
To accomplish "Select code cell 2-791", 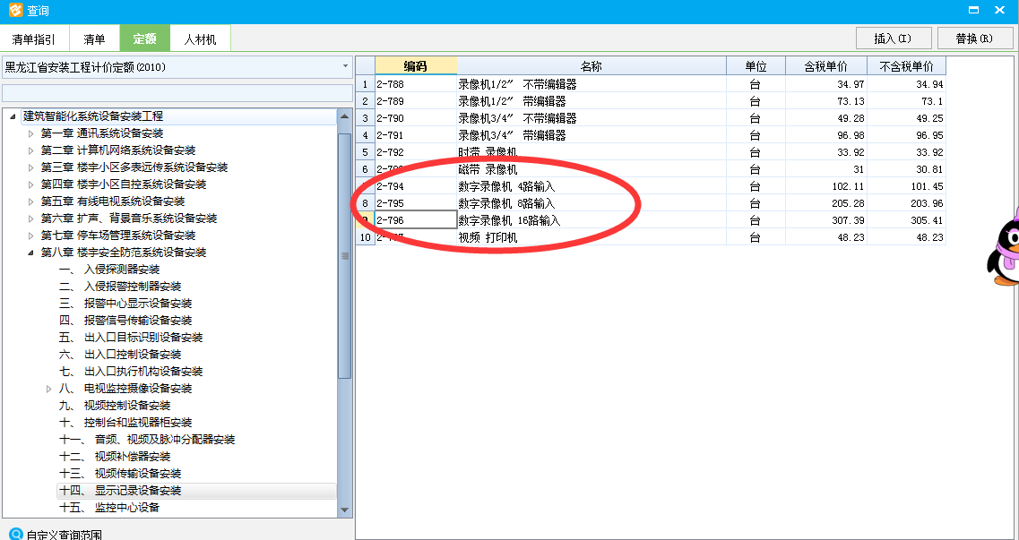I will (416, 135).
